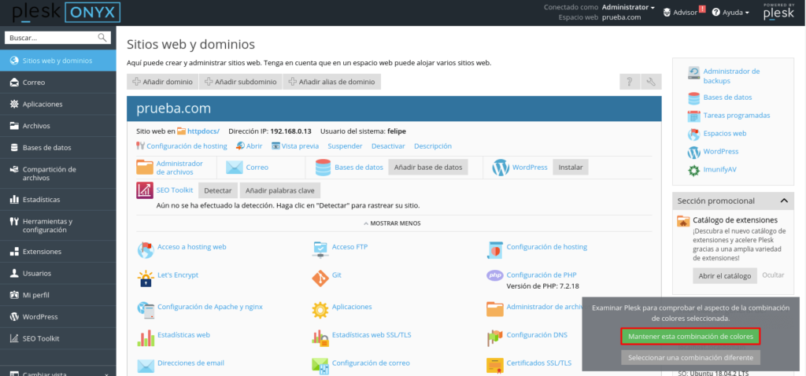Collapse the Sección promocional panel
This screenshot has height=376, width=806.
coord(783,201)
